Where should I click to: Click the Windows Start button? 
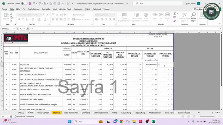point(70,122)
